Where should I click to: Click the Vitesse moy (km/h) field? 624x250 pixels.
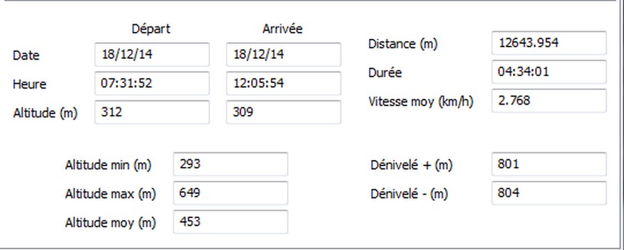549,100
